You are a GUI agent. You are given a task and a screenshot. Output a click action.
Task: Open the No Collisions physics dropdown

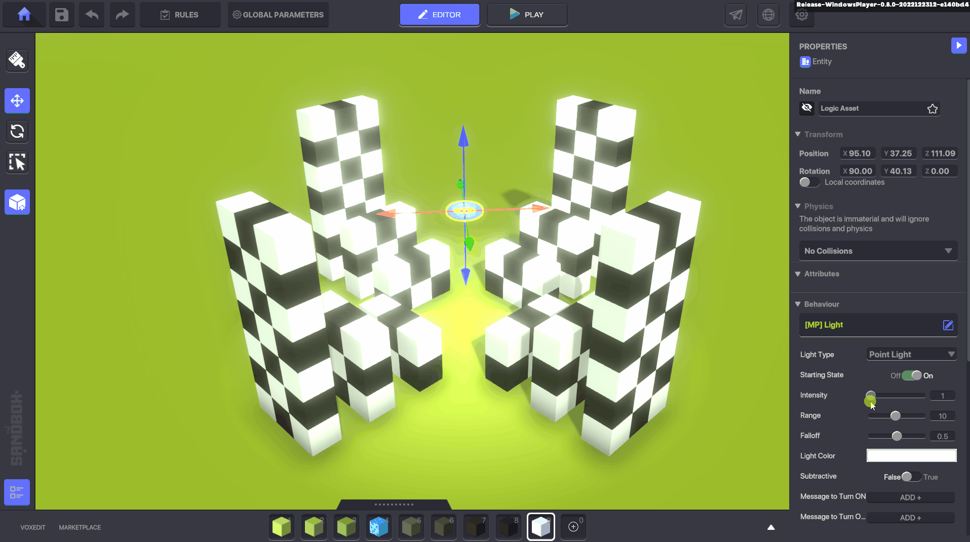(878, 251)
